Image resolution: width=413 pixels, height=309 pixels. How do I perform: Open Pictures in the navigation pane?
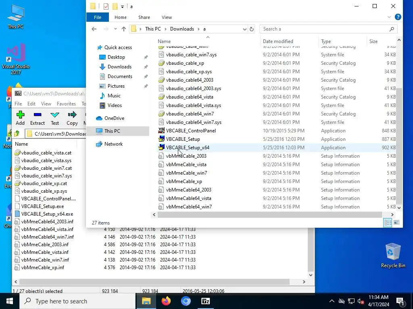(x=116, y=86)
